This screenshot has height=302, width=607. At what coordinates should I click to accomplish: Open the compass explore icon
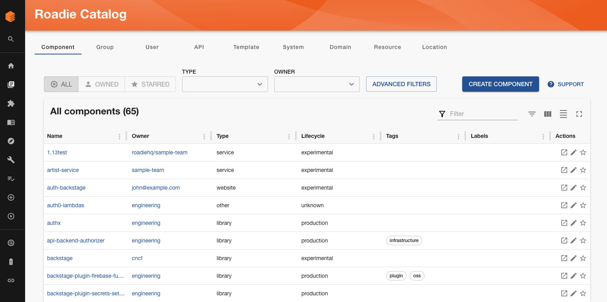11,141
